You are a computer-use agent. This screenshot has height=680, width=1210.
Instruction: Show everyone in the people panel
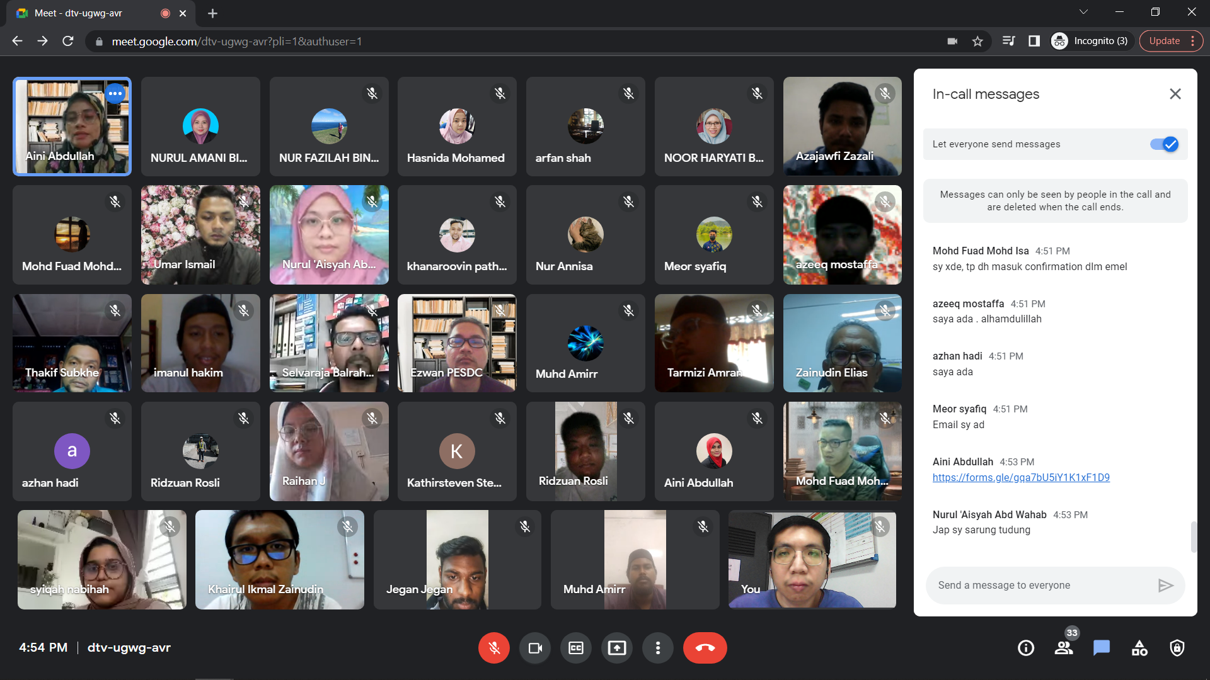(1064, 648)
